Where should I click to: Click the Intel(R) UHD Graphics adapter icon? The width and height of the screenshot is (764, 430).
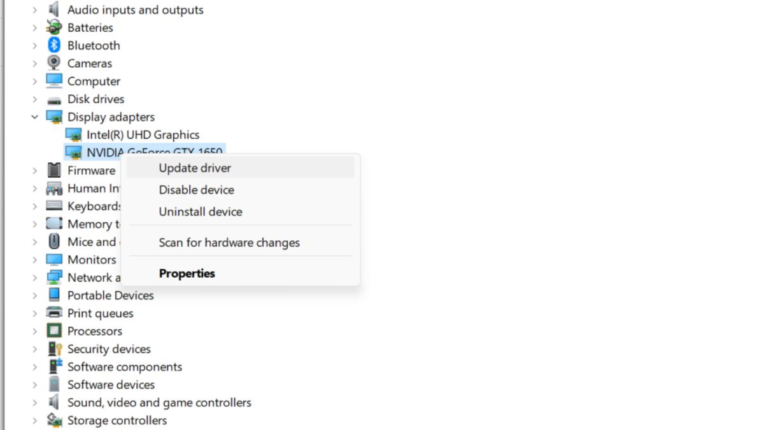tap(73, 134)
